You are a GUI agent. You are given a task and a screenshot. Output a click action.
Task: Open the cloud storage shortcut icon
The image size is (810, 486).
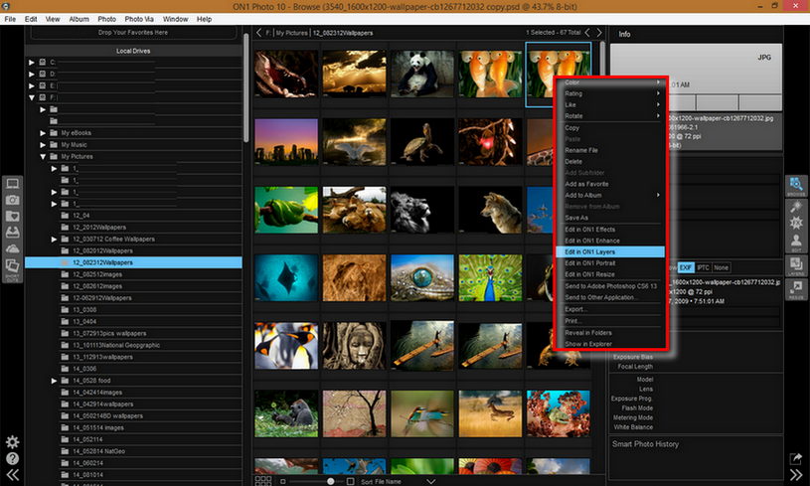click(12, 248)
